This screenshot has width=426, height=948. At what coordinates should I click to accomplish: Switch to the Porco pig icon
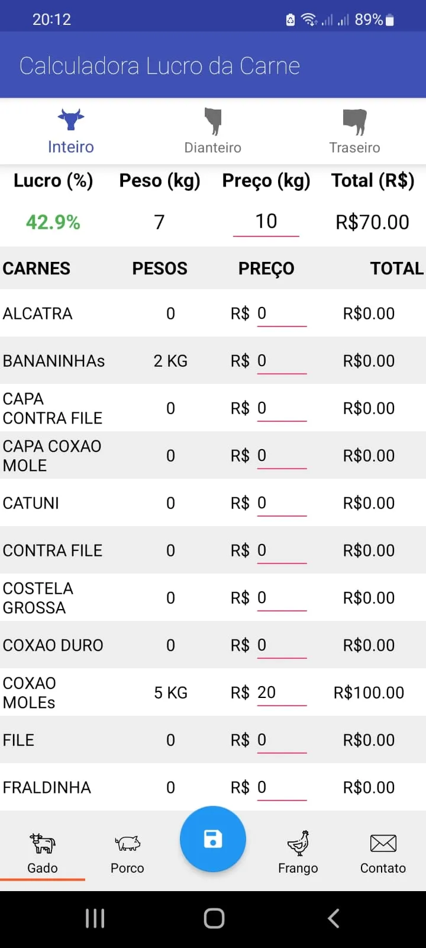127,843
